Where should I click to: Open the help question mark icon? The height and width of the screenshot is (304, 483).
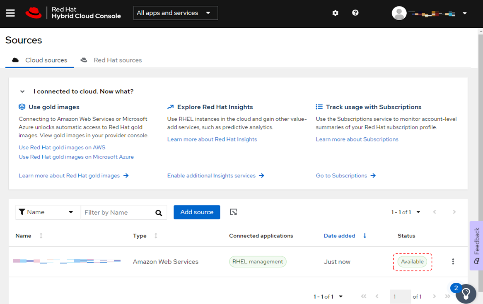tap(355, 13)
